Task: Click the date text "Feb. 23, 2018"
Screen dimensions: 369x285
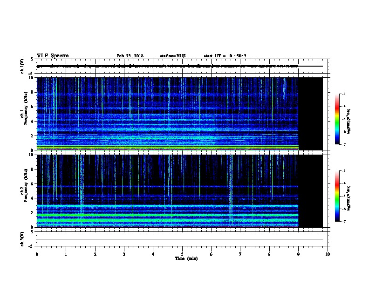Action: (x=130, y=56)
